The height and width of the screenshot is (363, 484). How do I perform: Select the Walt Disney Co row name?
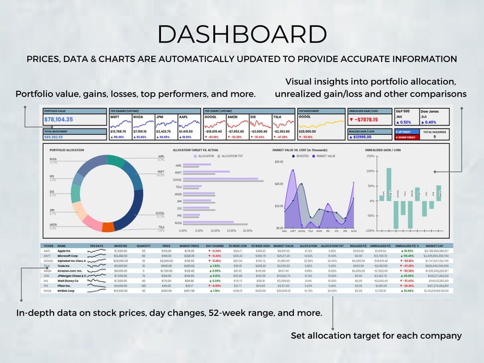click(x=68, y=281)
